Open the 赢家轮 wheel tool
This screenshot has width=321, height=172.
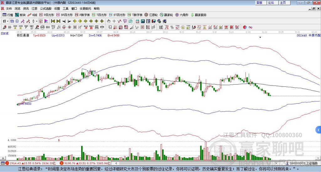166,15
